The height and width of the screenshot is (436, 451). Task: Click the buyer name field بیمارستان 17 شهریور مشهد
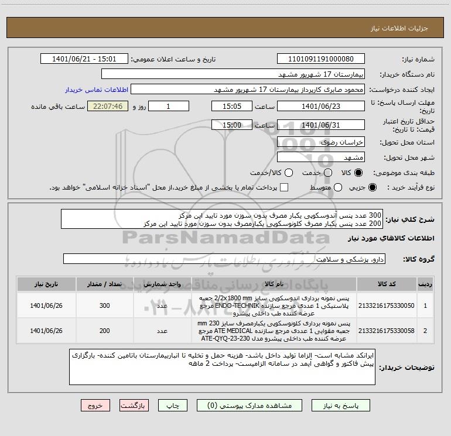[x=233, y=74]
